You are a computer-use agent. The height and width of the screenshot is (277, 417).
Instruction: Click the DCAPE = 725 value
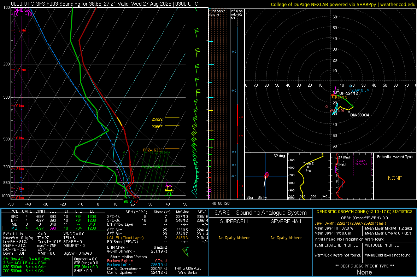tap(15, 249)
